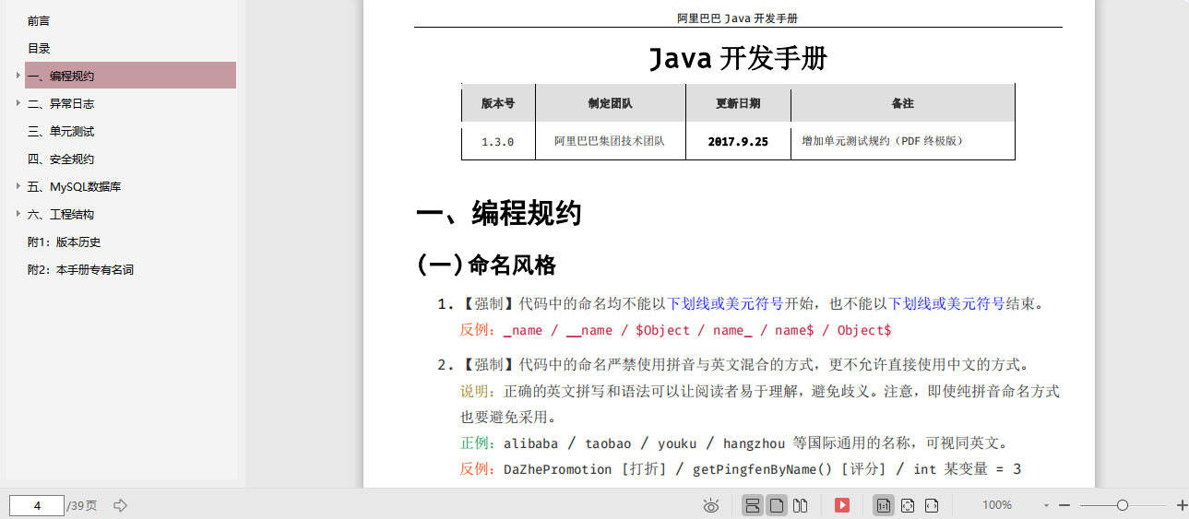
Task: Expand the 六、工程结构 bookmark
Action: 18,214
